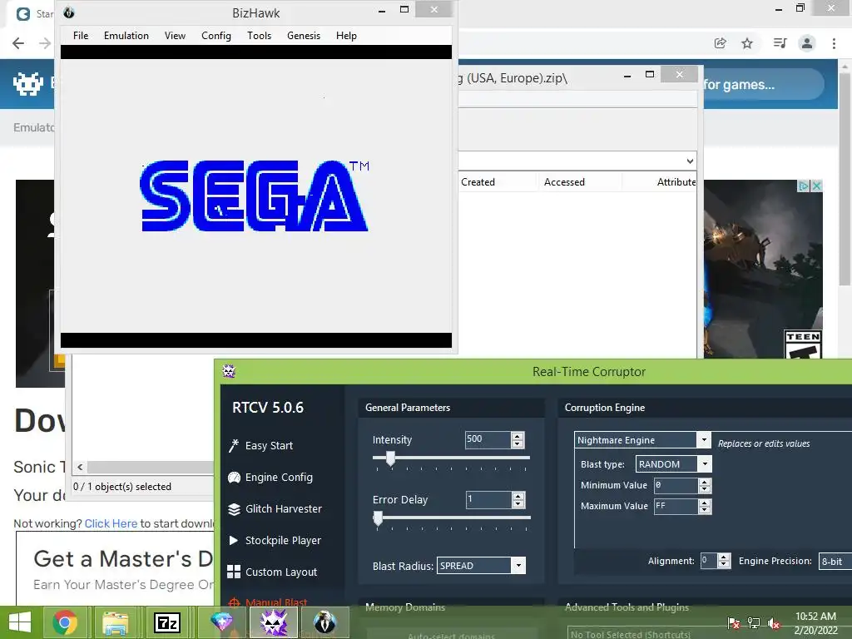Open Stockpile Player in RTCV sidebar

click(x=275, y=540)
